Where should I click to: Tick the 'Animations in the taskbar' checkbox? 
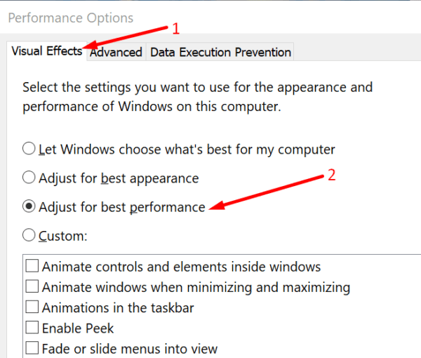(x=32, y=307)
